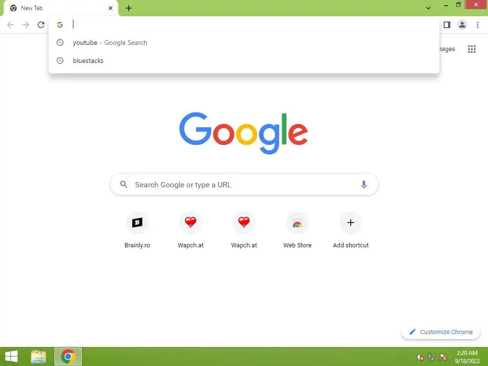Open the Action Center flag icon
This screenshot has height=366, width=488.
tap(443, 357)
